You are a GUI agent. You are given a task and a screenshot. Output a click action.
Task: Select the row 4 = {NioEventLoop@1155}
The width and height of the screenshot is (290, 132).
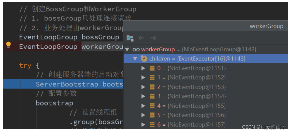pos(206,106)
